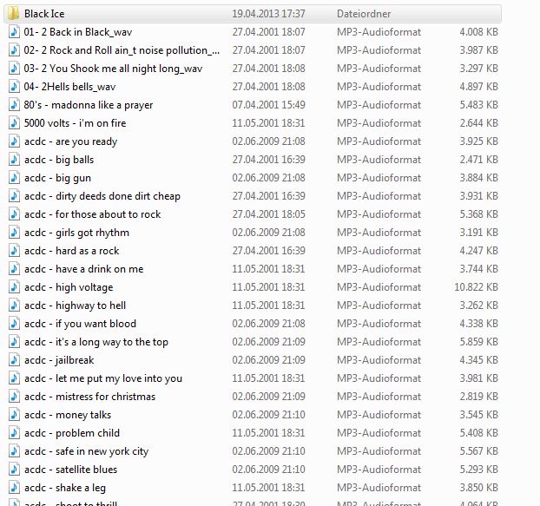Click the icon for acdc - mistress for christmas
The width and height of the screenshot is (540, 506).
point(14,397)
